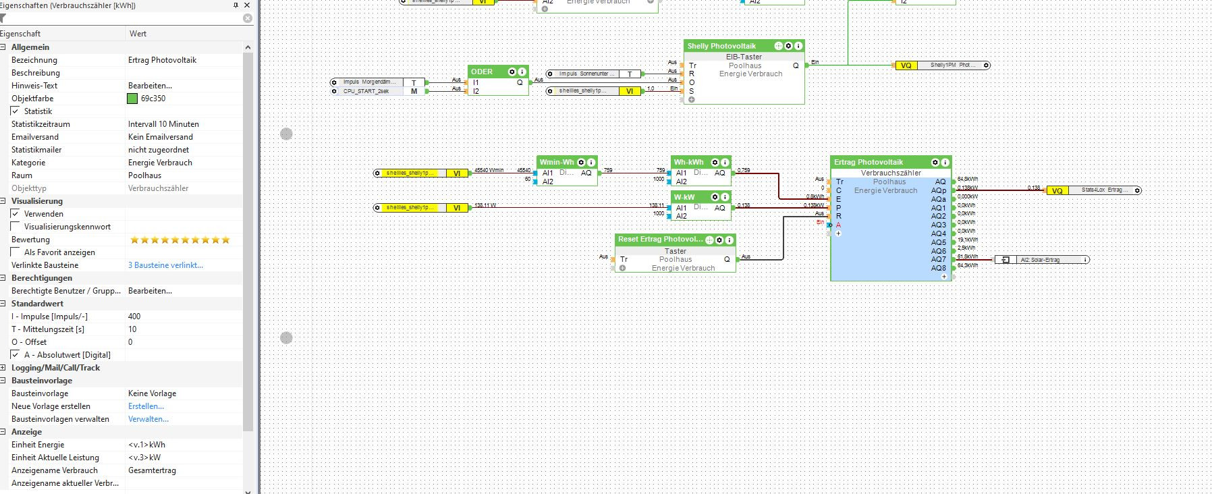This screenshot has width=1212, height=494.
Task: Clear the properties search field
Action: [x=248, y=18]
